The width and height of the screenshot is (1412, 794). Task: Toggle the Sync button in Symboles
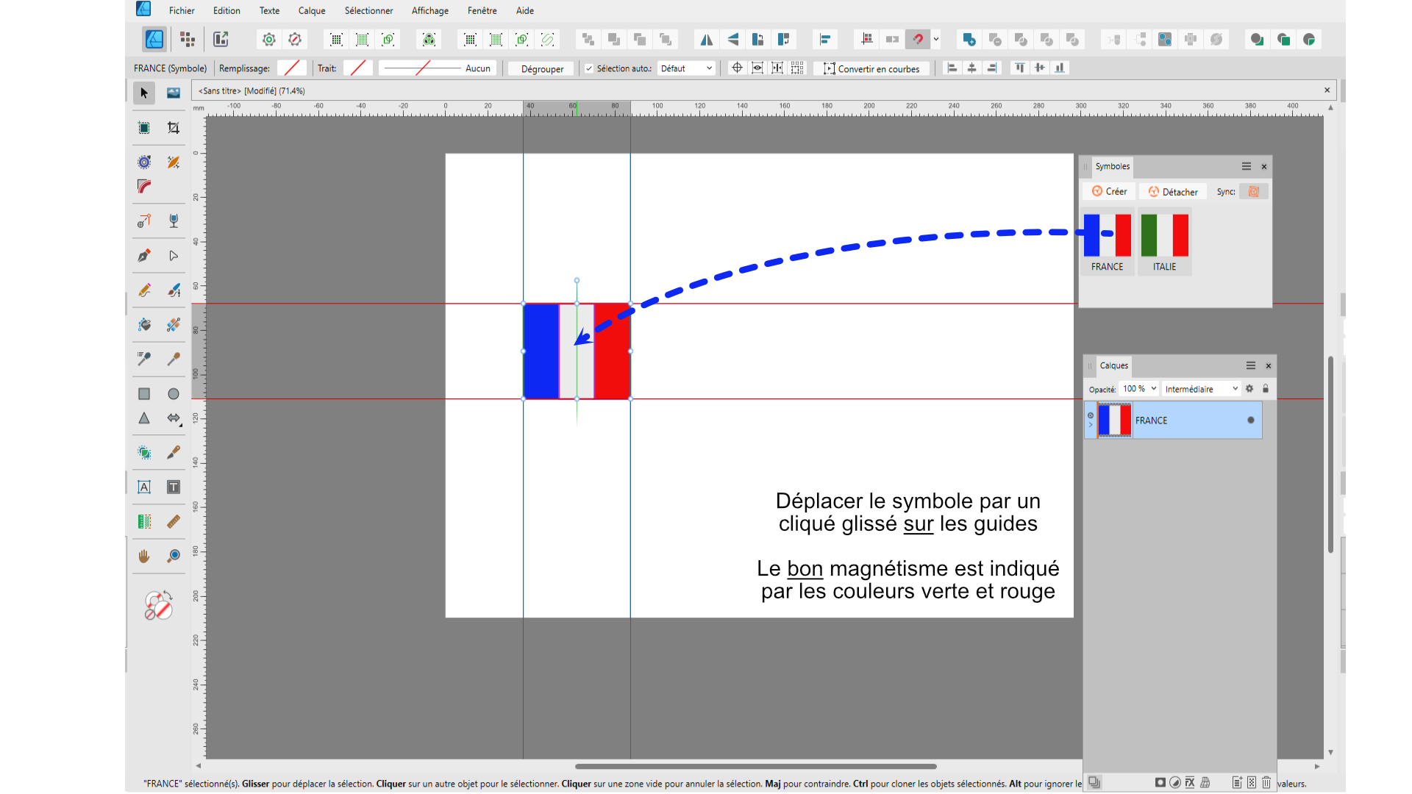tap(1254, 192)
